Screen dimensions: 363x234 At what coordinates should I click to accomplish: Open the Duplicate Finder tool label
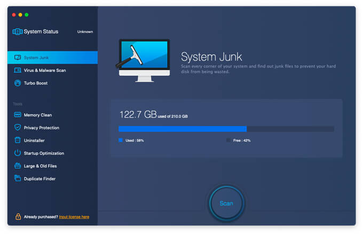pyautogui.click(x=40, y=178)
